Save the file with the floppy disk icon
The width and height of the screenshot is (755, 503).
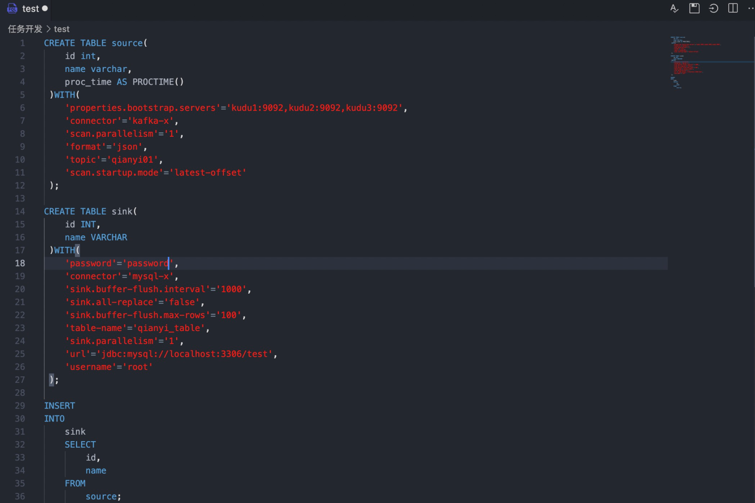click(694, 8)
